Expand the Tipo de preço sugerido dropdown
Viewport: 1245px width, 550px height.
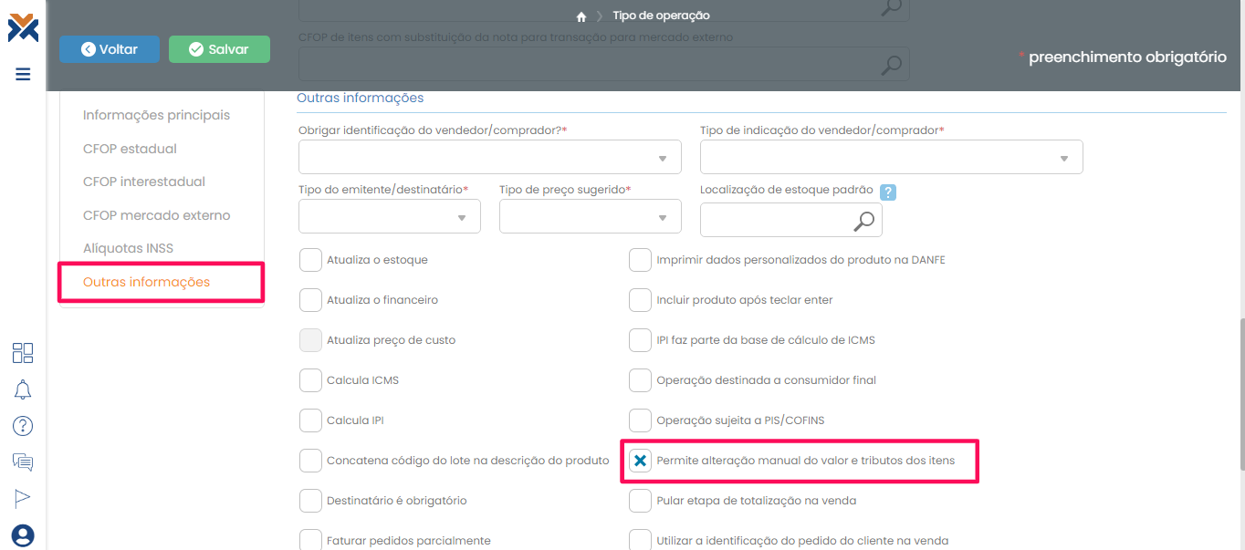pos(590,217)
